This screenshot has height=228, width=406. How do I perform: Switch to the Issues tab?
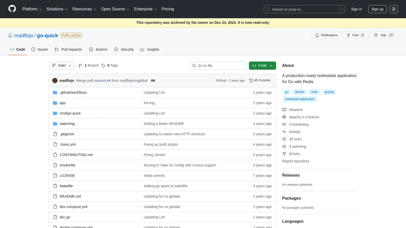[x=40, y=49]
